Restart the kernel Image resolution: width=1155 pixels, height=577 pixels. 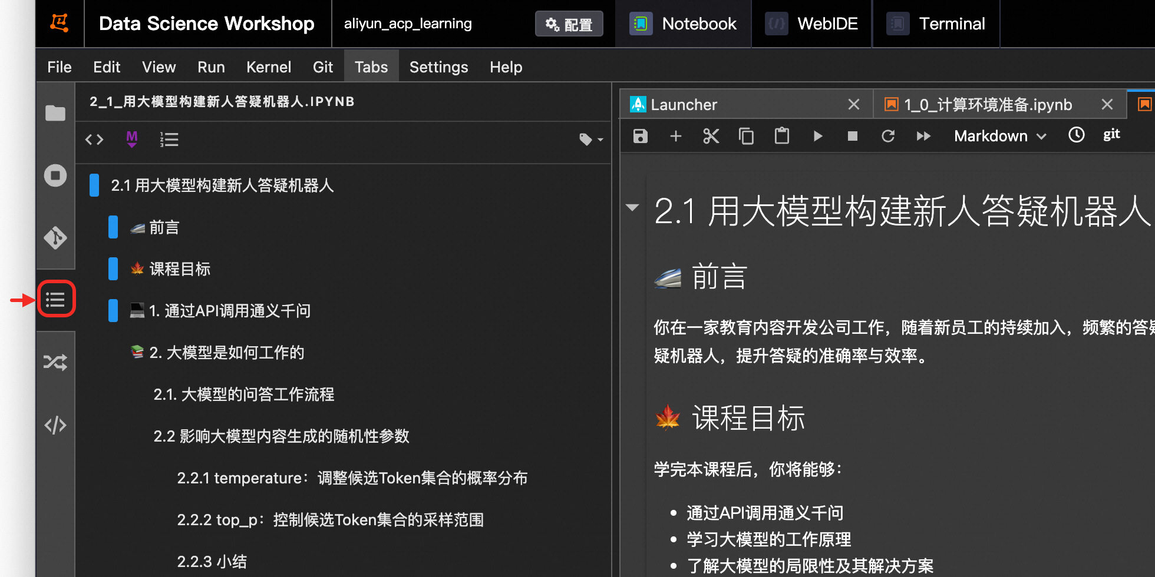pyautogui.click(x=888, y=136)
